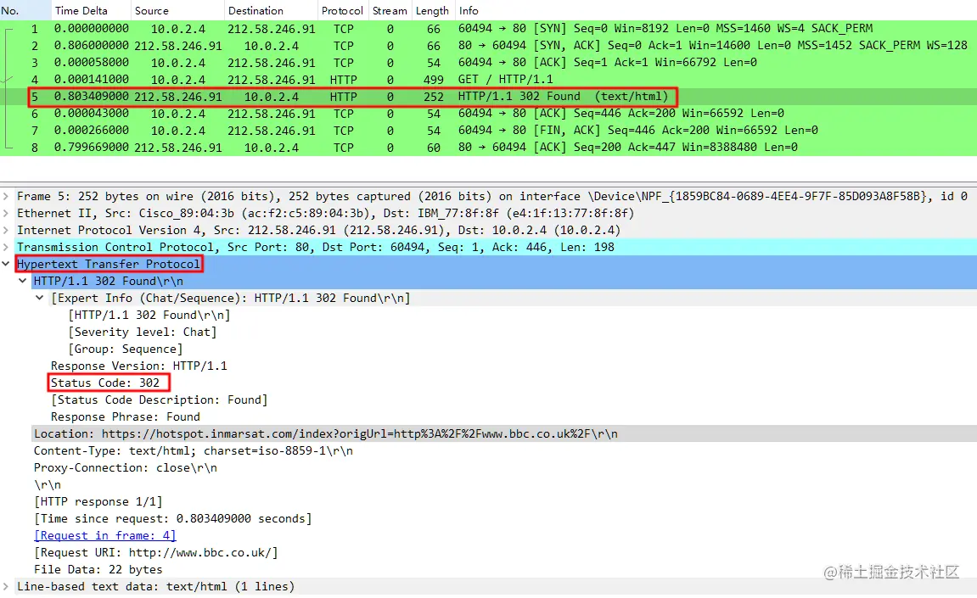Select the Response Phrase: Found field
977x598 pixels.
[126, 416]
